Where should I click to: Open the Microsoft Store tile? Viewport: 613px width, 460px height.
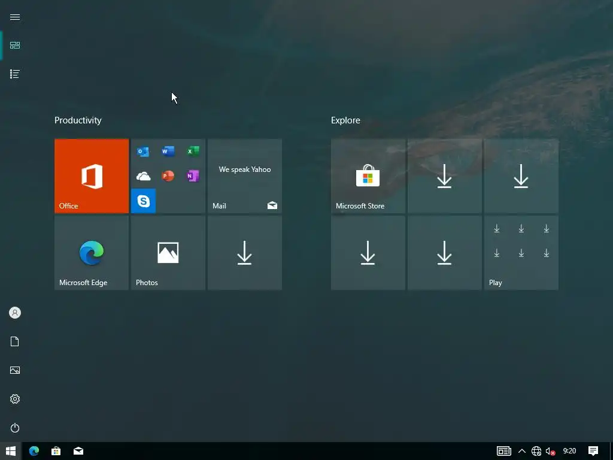[368, 176]
